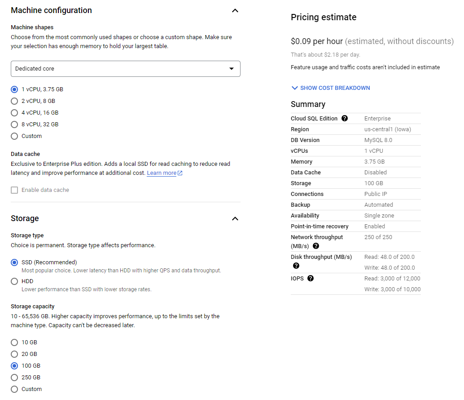Expand Show Cost Breakdown
Viewport: 464px width, 400px height.
[331, 88]
